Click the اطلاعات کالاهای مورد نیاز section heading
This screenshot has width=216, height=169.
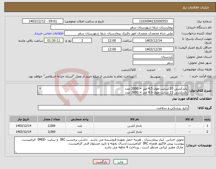click(192, 99)
